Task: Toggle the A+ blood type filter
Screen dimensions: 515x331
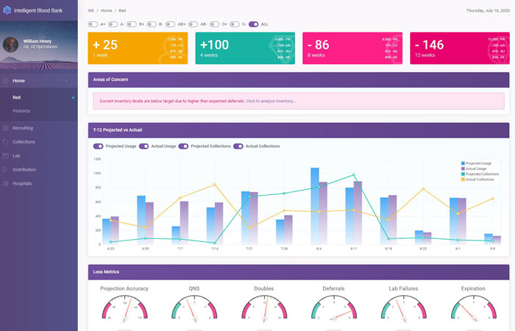Action: pos(92,24)
